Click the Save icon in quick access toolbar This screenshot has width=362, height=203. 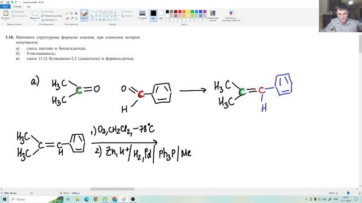(x=7, y=2)
